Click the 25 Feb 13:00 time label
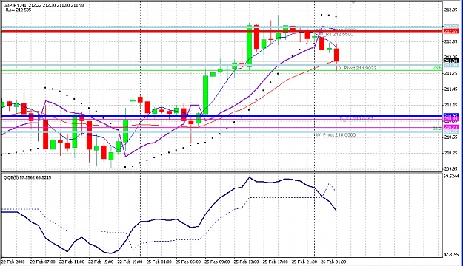The width and height of the screenshot is (463, 266). tap(246, 262)
